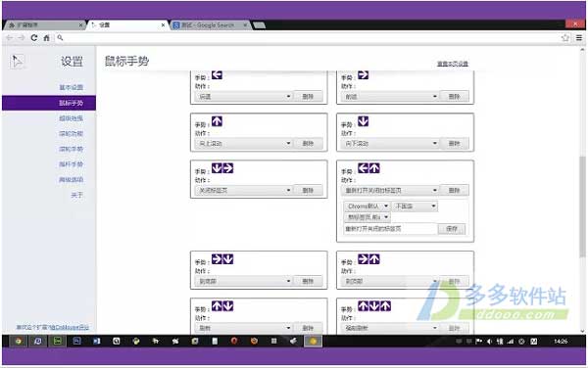Click 保存 button beside the text field
The height and width of the screenshot is (368, 588).
[x=452, y=229]
